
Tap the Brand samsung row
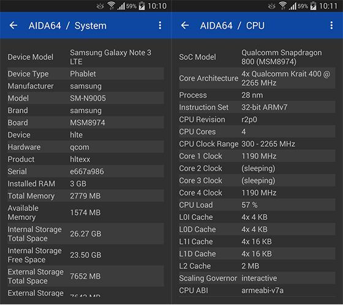point(86,111)
